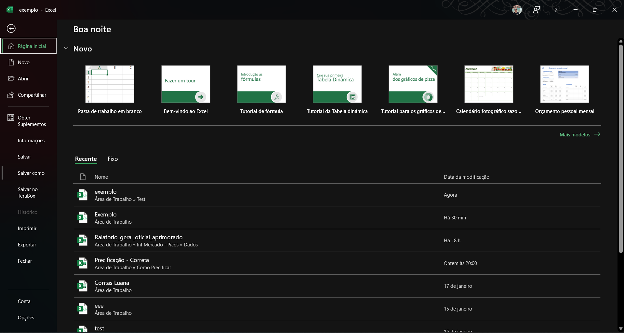Open the user account avatar
The height and width of the screenshot is (333, 624).
point(517,10)
